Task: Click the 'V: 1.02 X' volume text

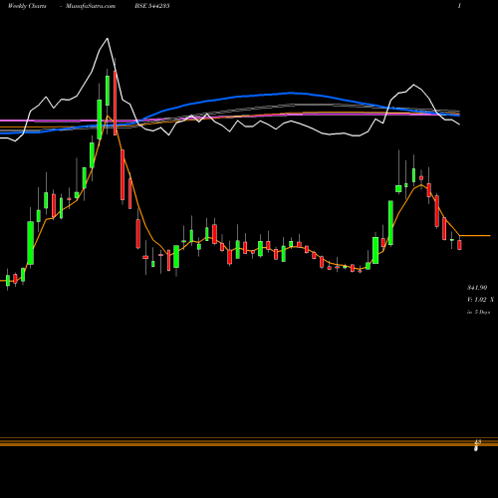Action: coord(480,300)
